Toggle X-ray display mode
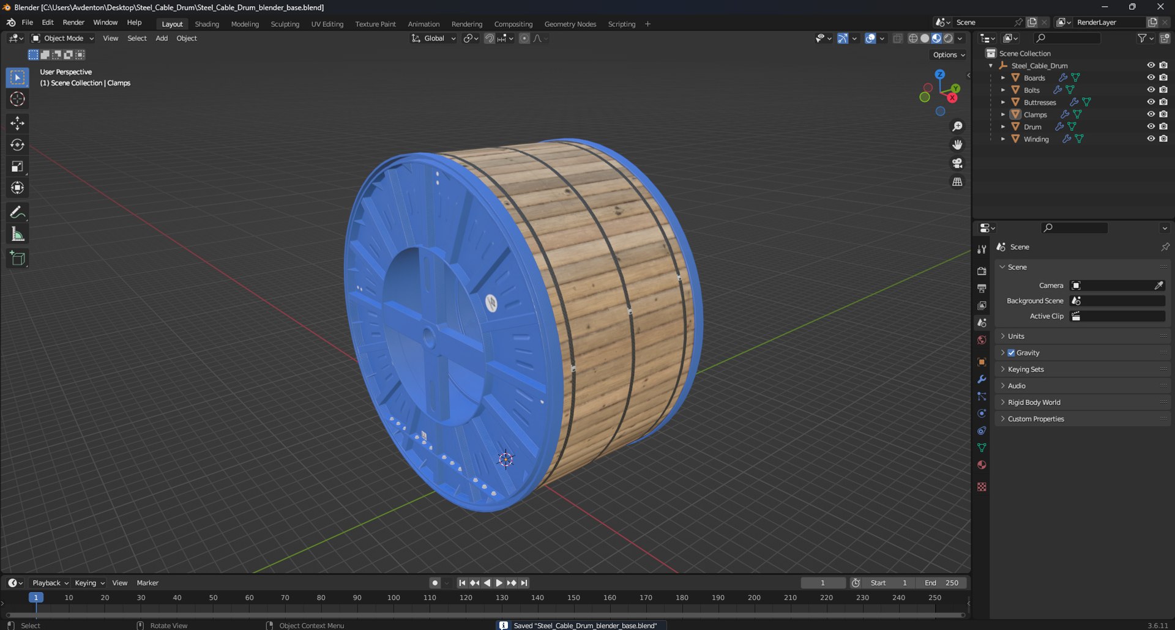Screen dimensions: 1175x630 coord(898,39)
